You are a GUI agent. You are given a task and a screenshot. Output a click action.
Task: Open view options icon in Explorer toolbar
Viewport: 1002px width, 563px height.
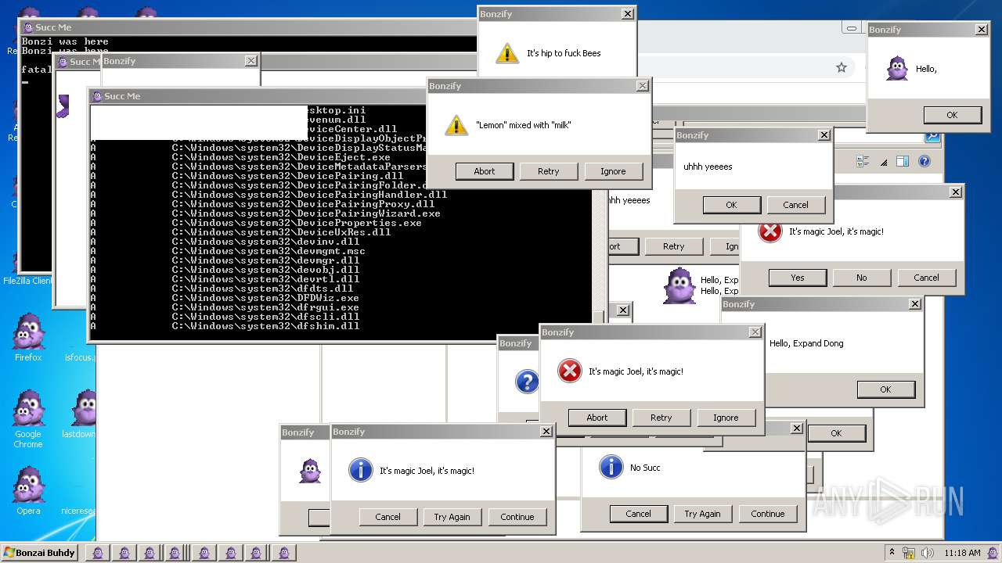(x=863, y=162)
